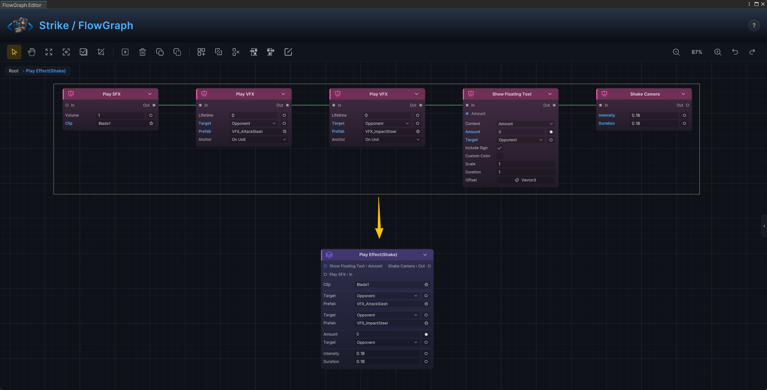The image size is (767, 390).
Task: Click the ungroup squares-with-x icon
Action: [236, 52]
